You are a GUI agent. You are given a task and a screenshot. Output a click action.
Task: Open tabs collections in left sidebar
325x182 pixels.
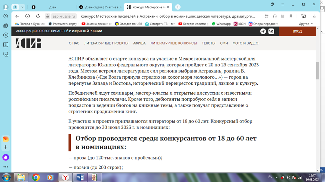[x=6, y=26]
